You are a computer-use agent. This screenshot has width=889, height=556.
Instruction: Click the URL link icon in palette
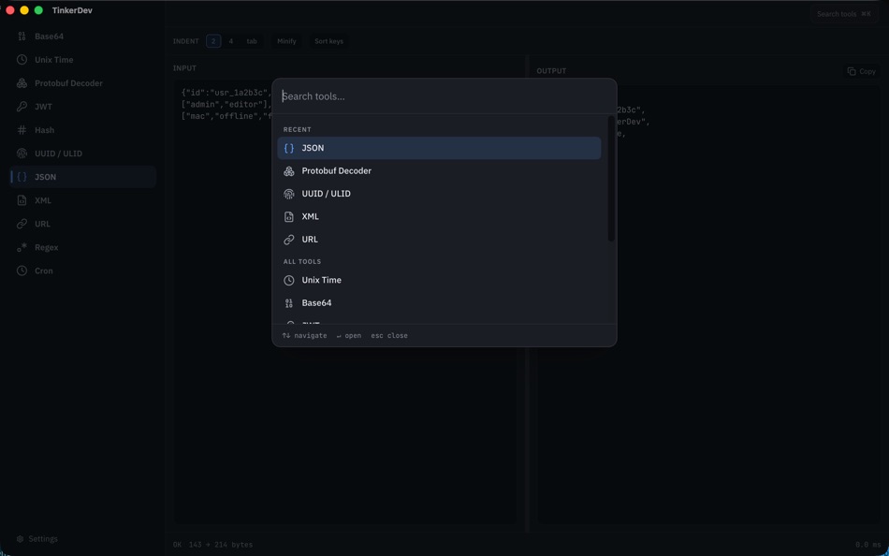pyautogui.click(x=289, y=240)
